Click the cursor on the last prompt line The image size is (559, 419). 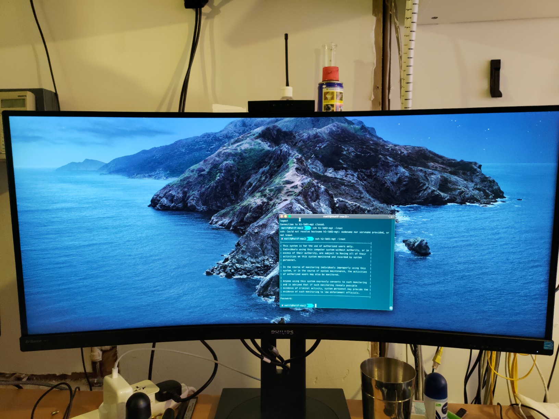(x=316, y=305)
